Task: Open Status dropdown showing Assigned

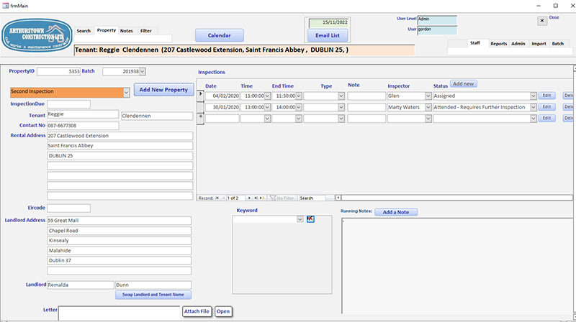Action: tap(534, 96)
